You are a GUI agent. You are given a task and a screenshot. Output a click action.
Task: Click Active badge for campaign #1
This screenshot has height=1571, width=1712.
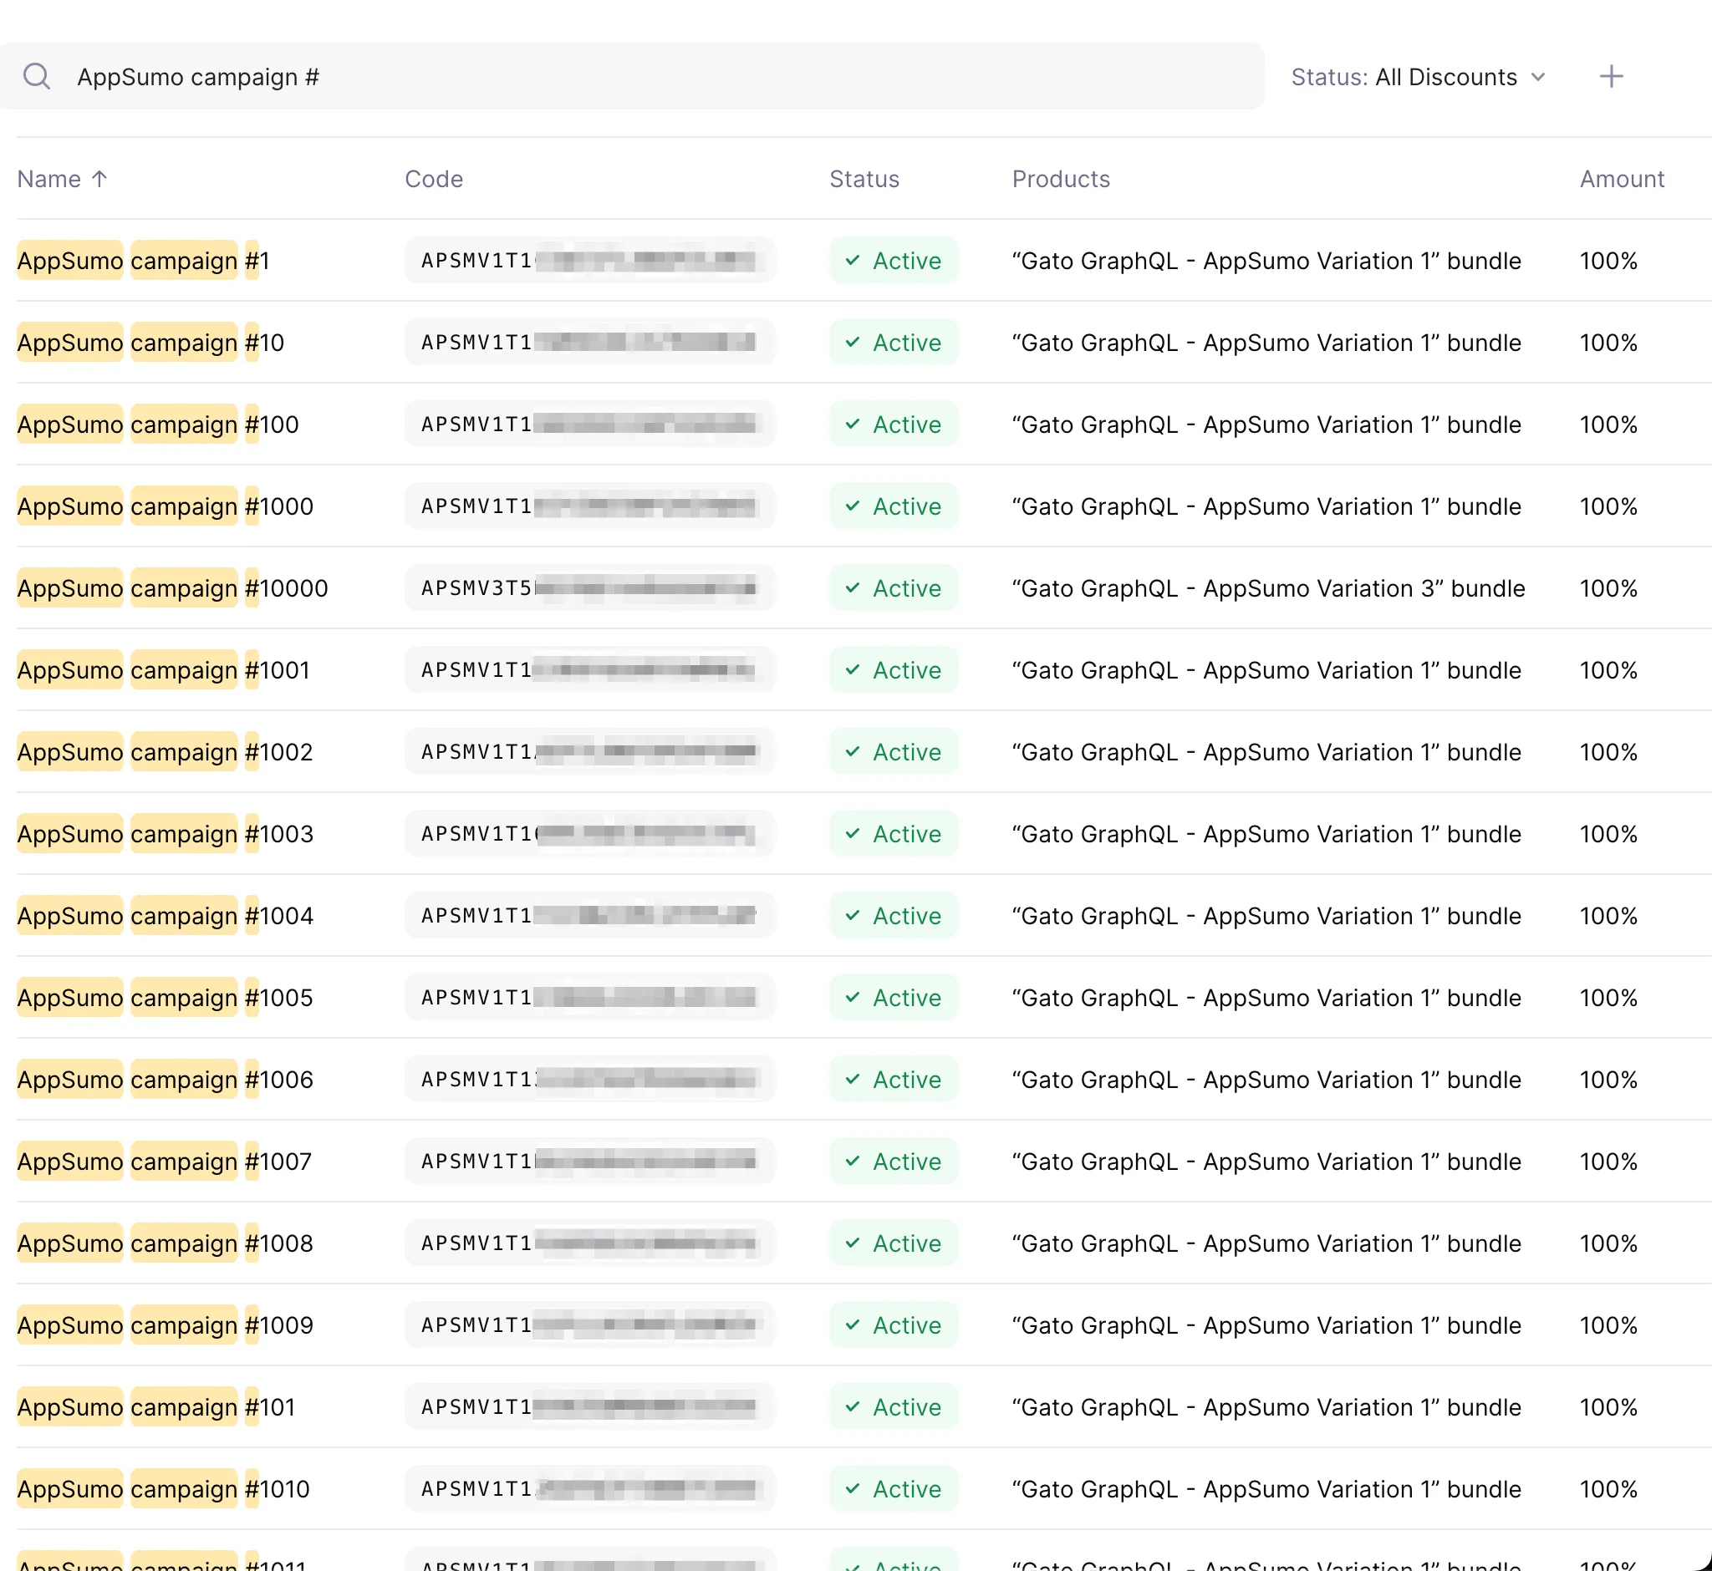(x=893, y=260)
